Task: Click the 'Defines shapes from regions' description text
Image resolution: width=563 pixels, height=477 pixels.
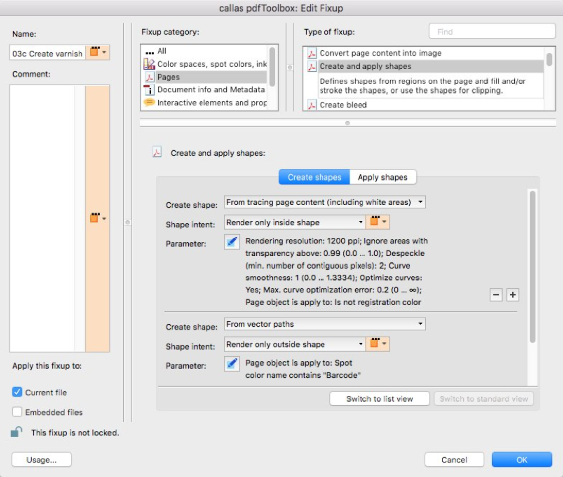Action: pos(423,86)
